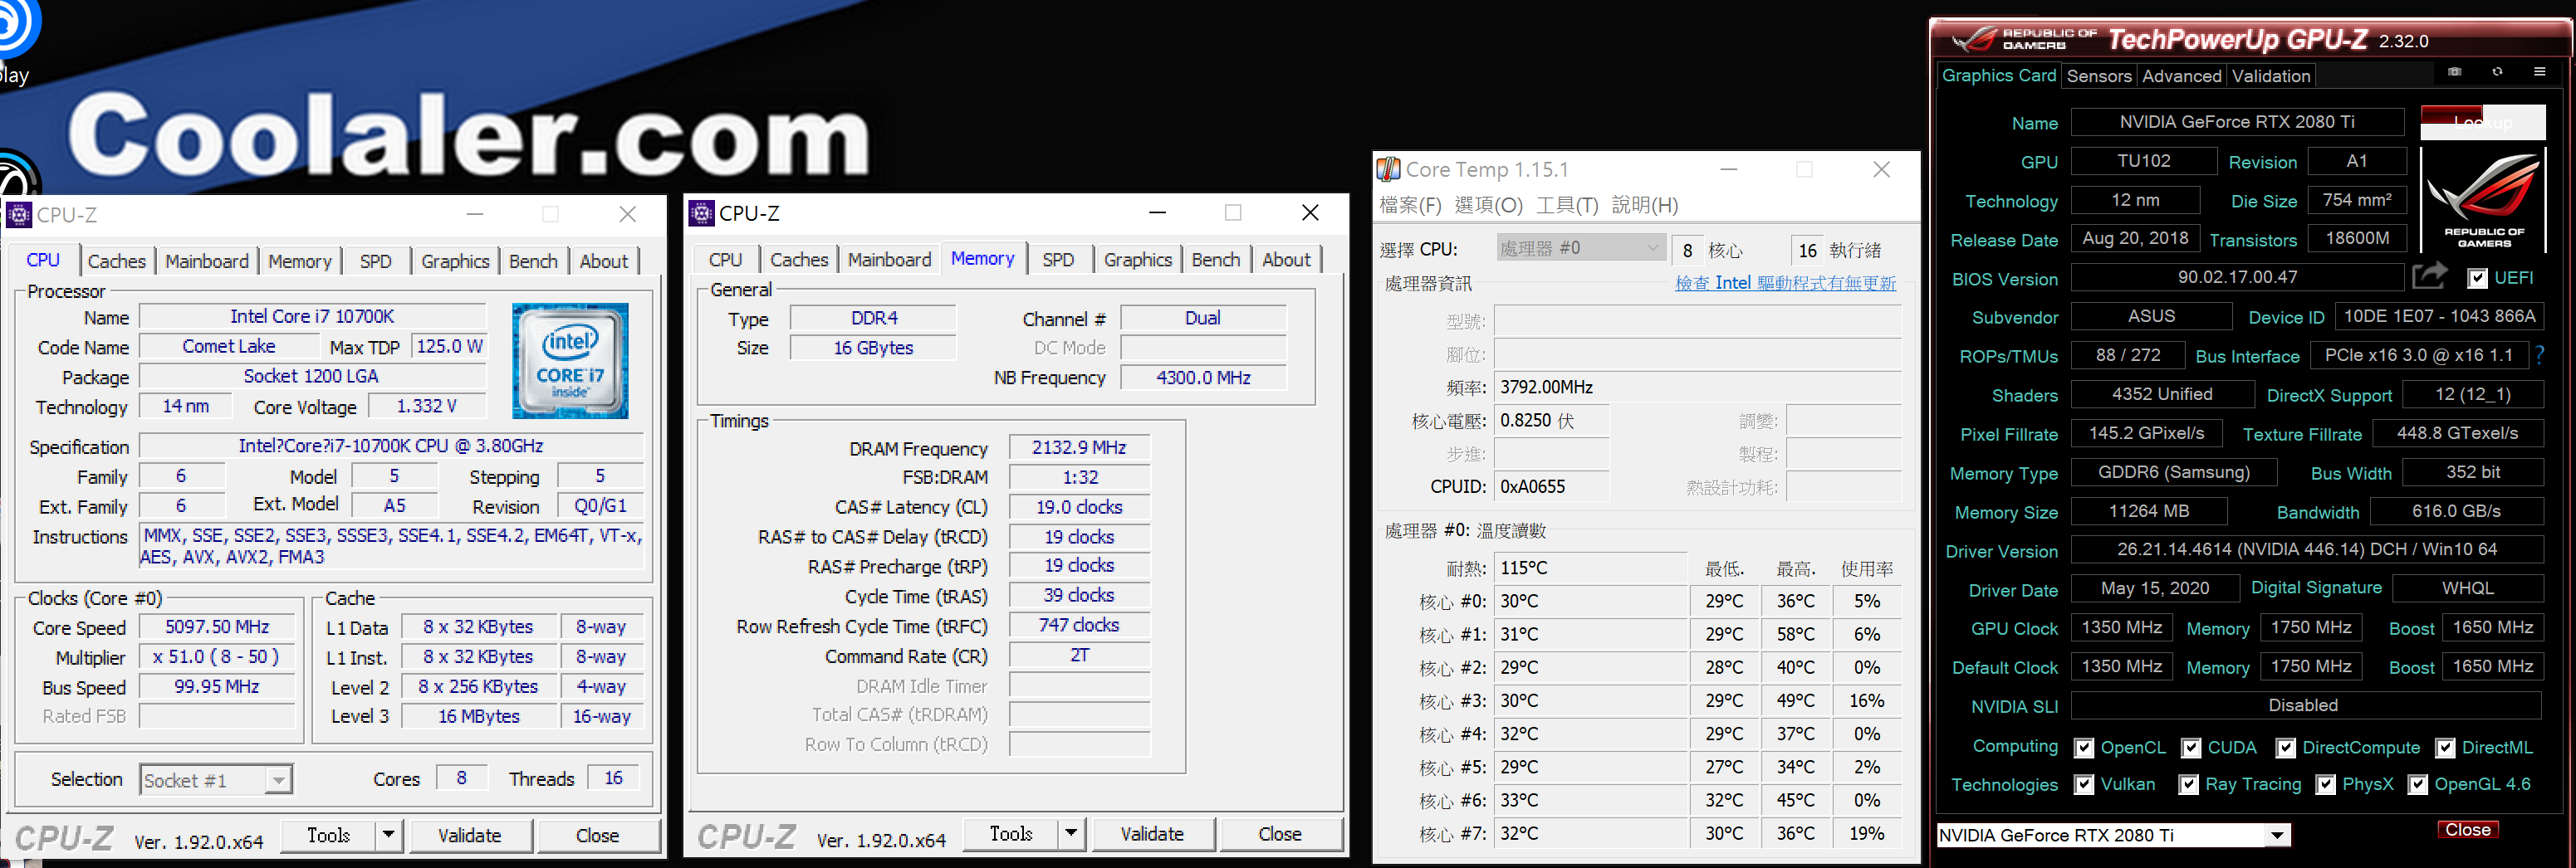This screenshot has width=2576, height=868.
Task: Open the Validation tab in GPU-Z
Action: click(2270, 76)
